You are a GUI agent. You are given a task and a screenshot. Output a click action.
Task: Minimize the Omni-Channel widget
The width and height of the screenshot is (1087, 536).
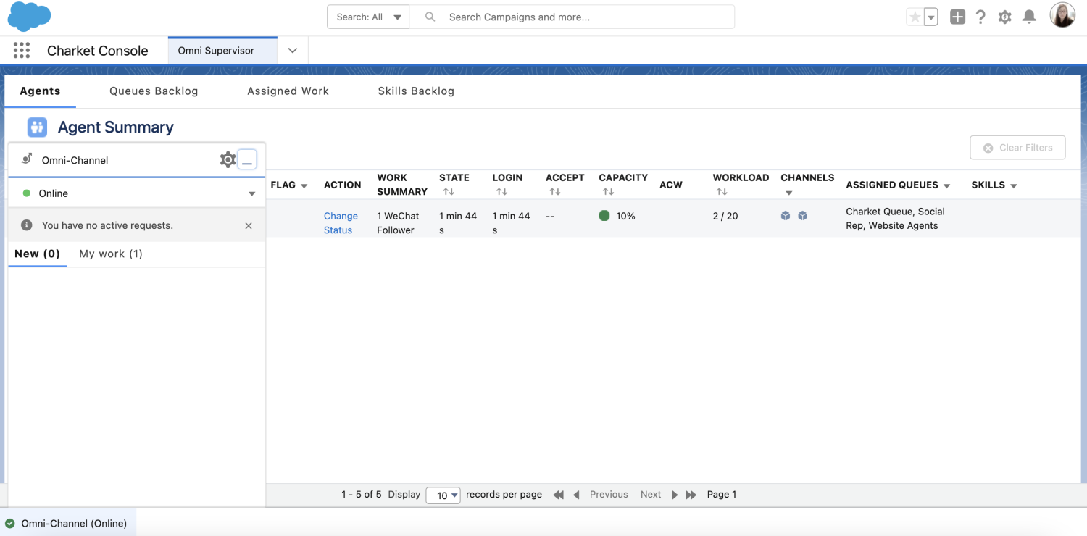(247, 160)
